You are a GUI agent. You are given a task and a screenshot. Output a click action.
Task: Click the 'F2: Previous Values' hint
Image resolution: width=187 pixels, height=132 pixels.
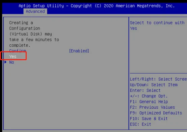[x=152, y=107]
